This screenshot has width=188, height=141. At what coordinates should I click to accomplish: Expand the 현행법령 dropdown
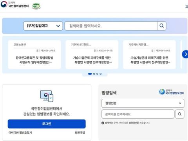click(143, 103)
